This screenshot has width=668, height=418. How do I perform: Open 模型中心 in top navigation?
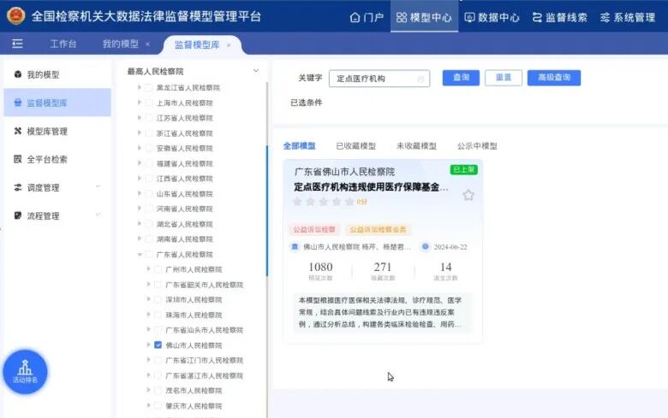424,17
